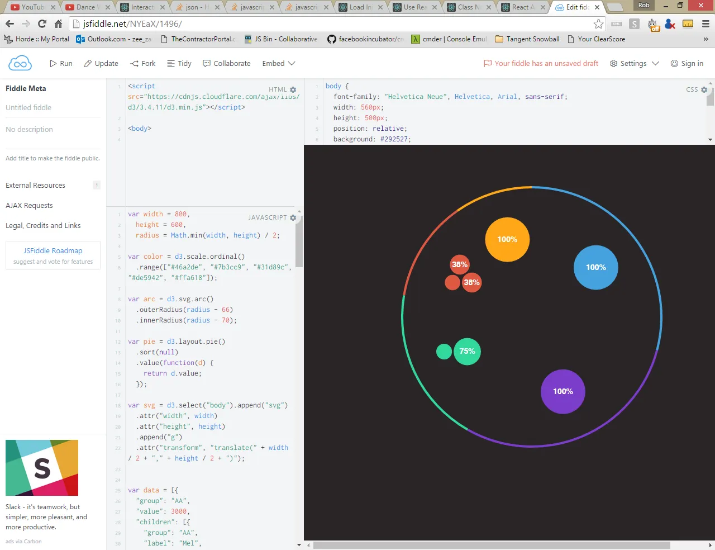715x550 pixels.
Task: Show more bookmarks chevron
Action: 706,39
